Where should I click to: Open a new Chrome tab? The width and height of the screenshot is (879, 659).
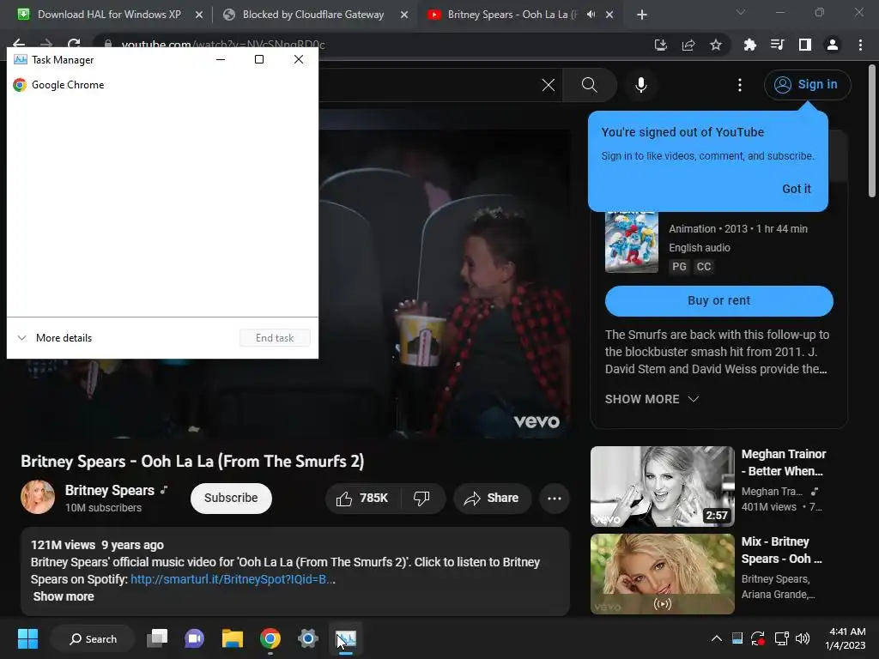(642, 15)
